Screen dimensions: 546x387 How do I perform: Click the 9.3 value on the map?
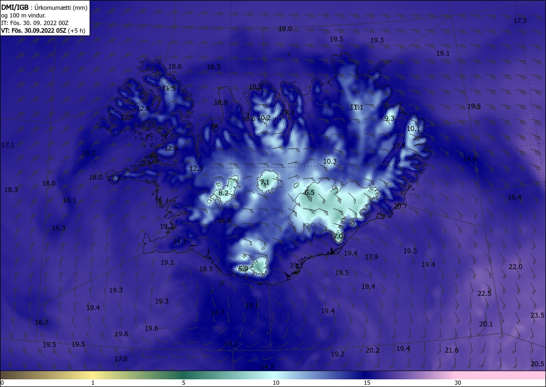pyautogui.click(x=389, y=118)
